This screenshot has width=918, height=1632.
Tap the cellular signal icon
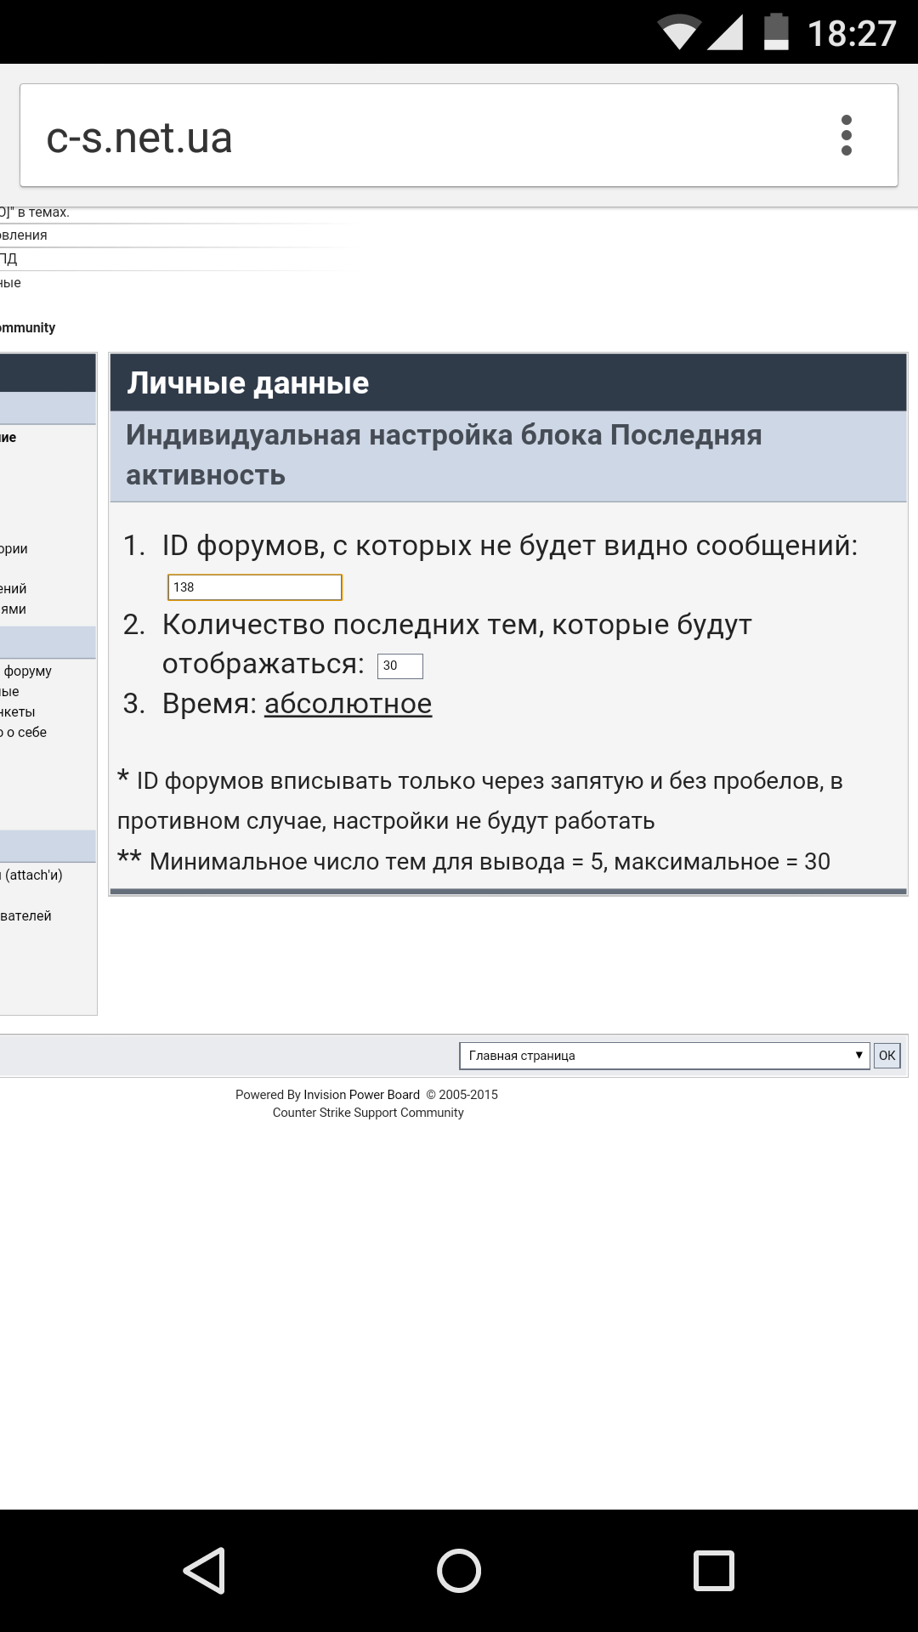(x=725, y=33)
